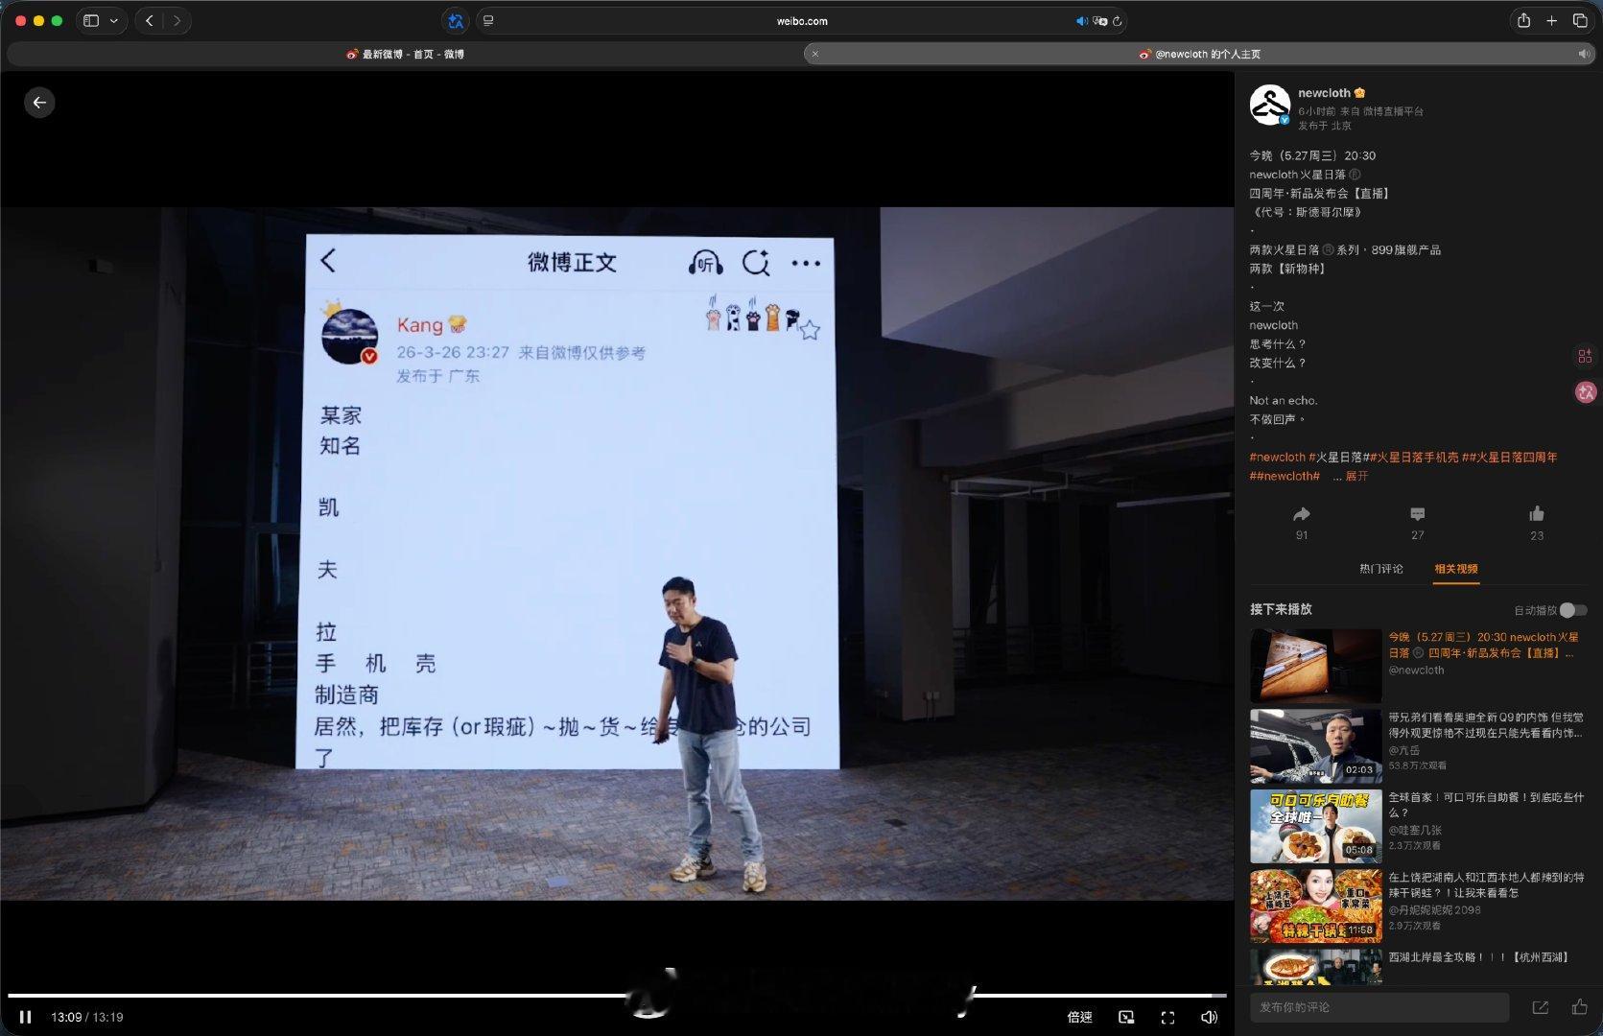Open the 今晚 newcloth 火星日落 video title

[x=1483, y=645]
